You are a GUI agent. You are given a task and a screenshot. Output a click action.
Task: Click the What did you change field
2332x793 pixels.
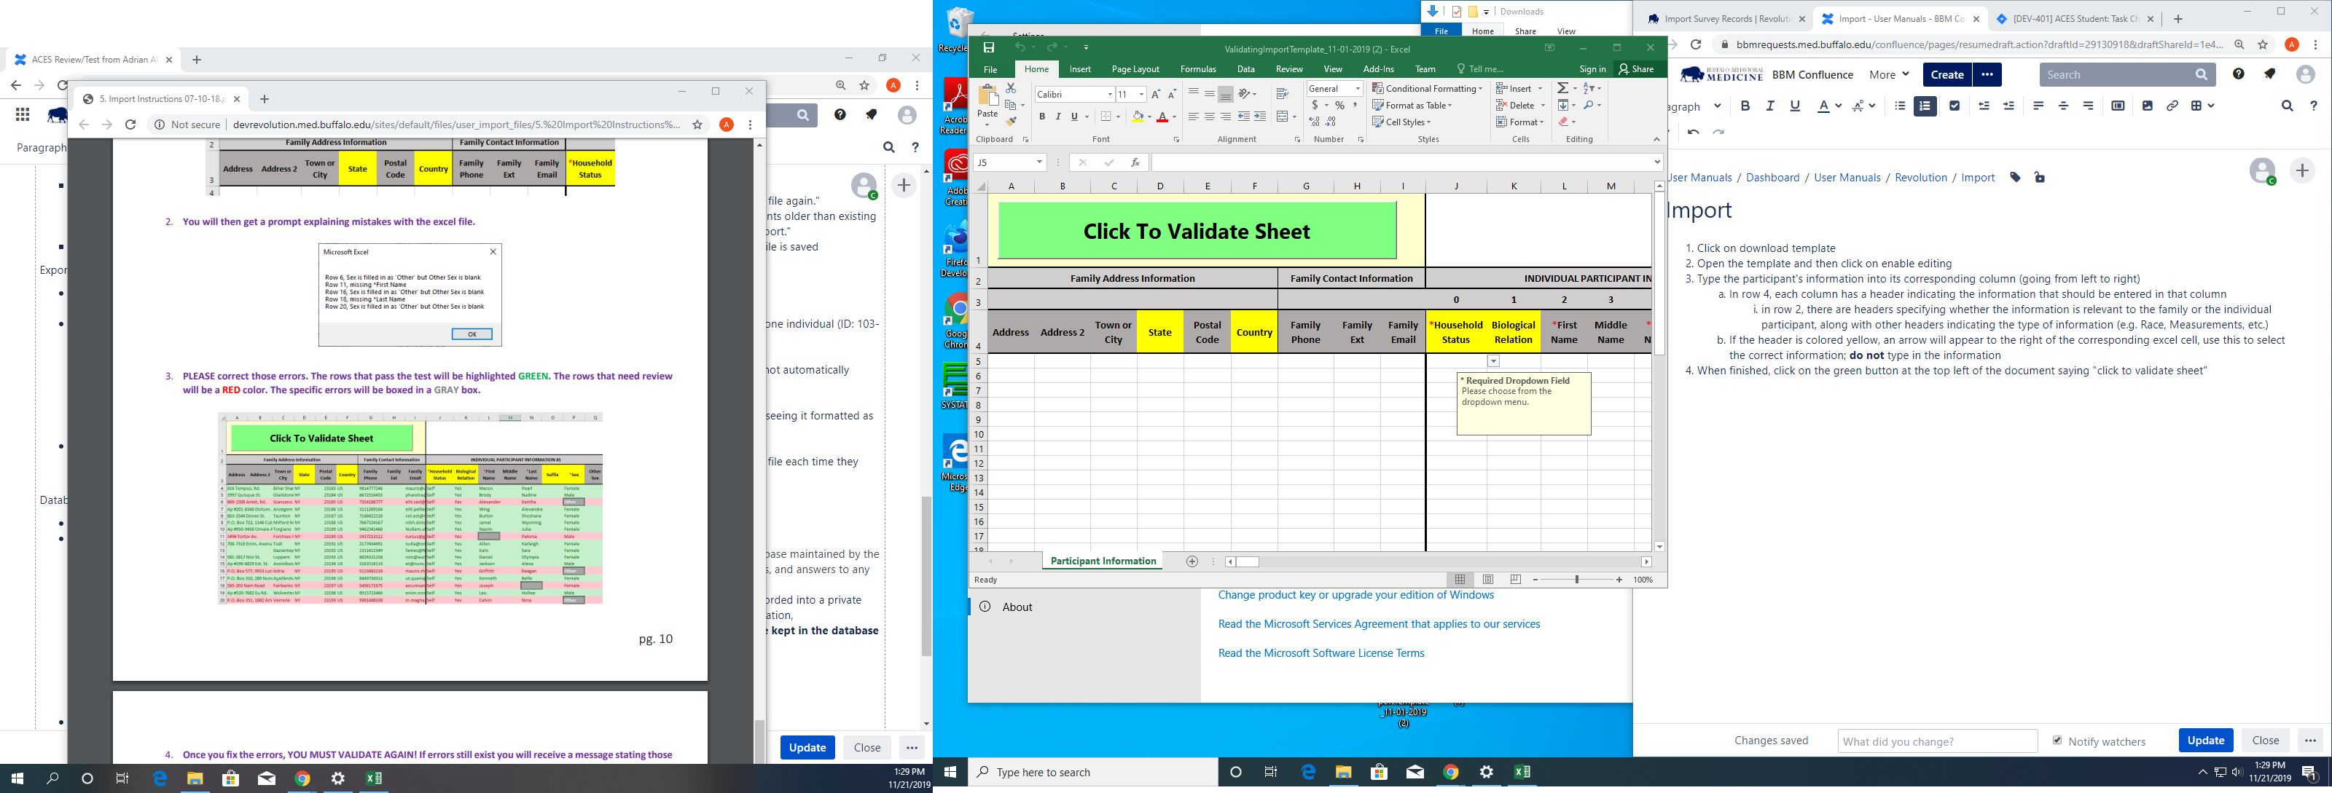tap(1937, 741)
